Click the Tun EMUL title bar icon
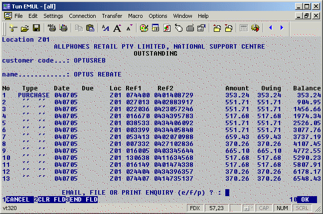The height and width of the screenshot is (214, 323). pyautogui.click(x=6, y=6)
